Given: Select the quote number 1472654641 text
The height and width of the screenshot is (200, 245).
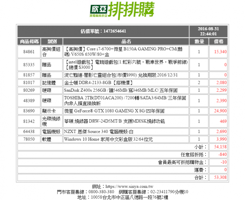Looking at the screenshot, I should click(x=115, y=31).
